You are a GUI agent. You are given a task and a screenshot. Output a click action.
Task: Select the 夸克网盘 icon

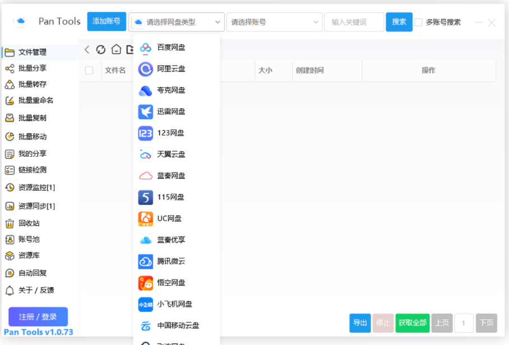pos(146,91)
